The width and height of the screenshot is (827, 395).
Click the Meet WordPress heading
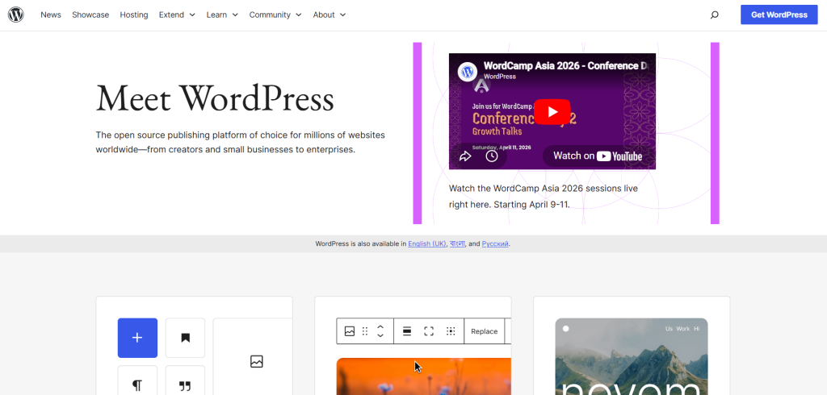(215, 98)
